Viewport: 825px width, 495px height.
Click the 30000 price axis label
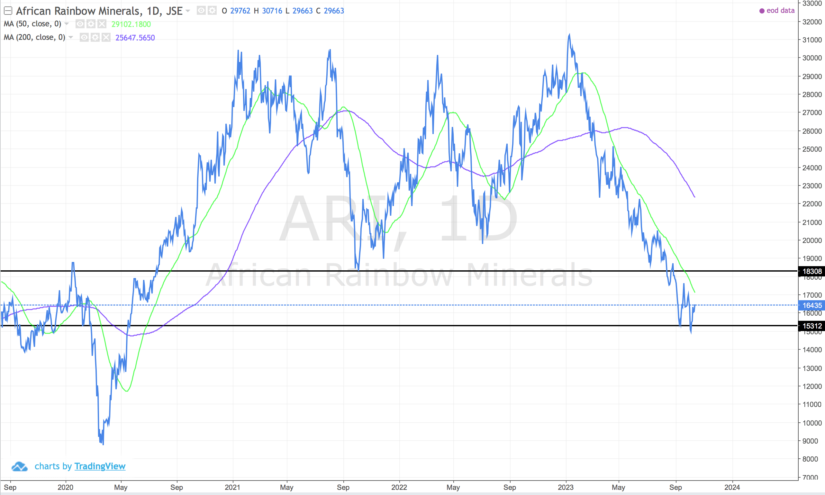coord(812,58)
